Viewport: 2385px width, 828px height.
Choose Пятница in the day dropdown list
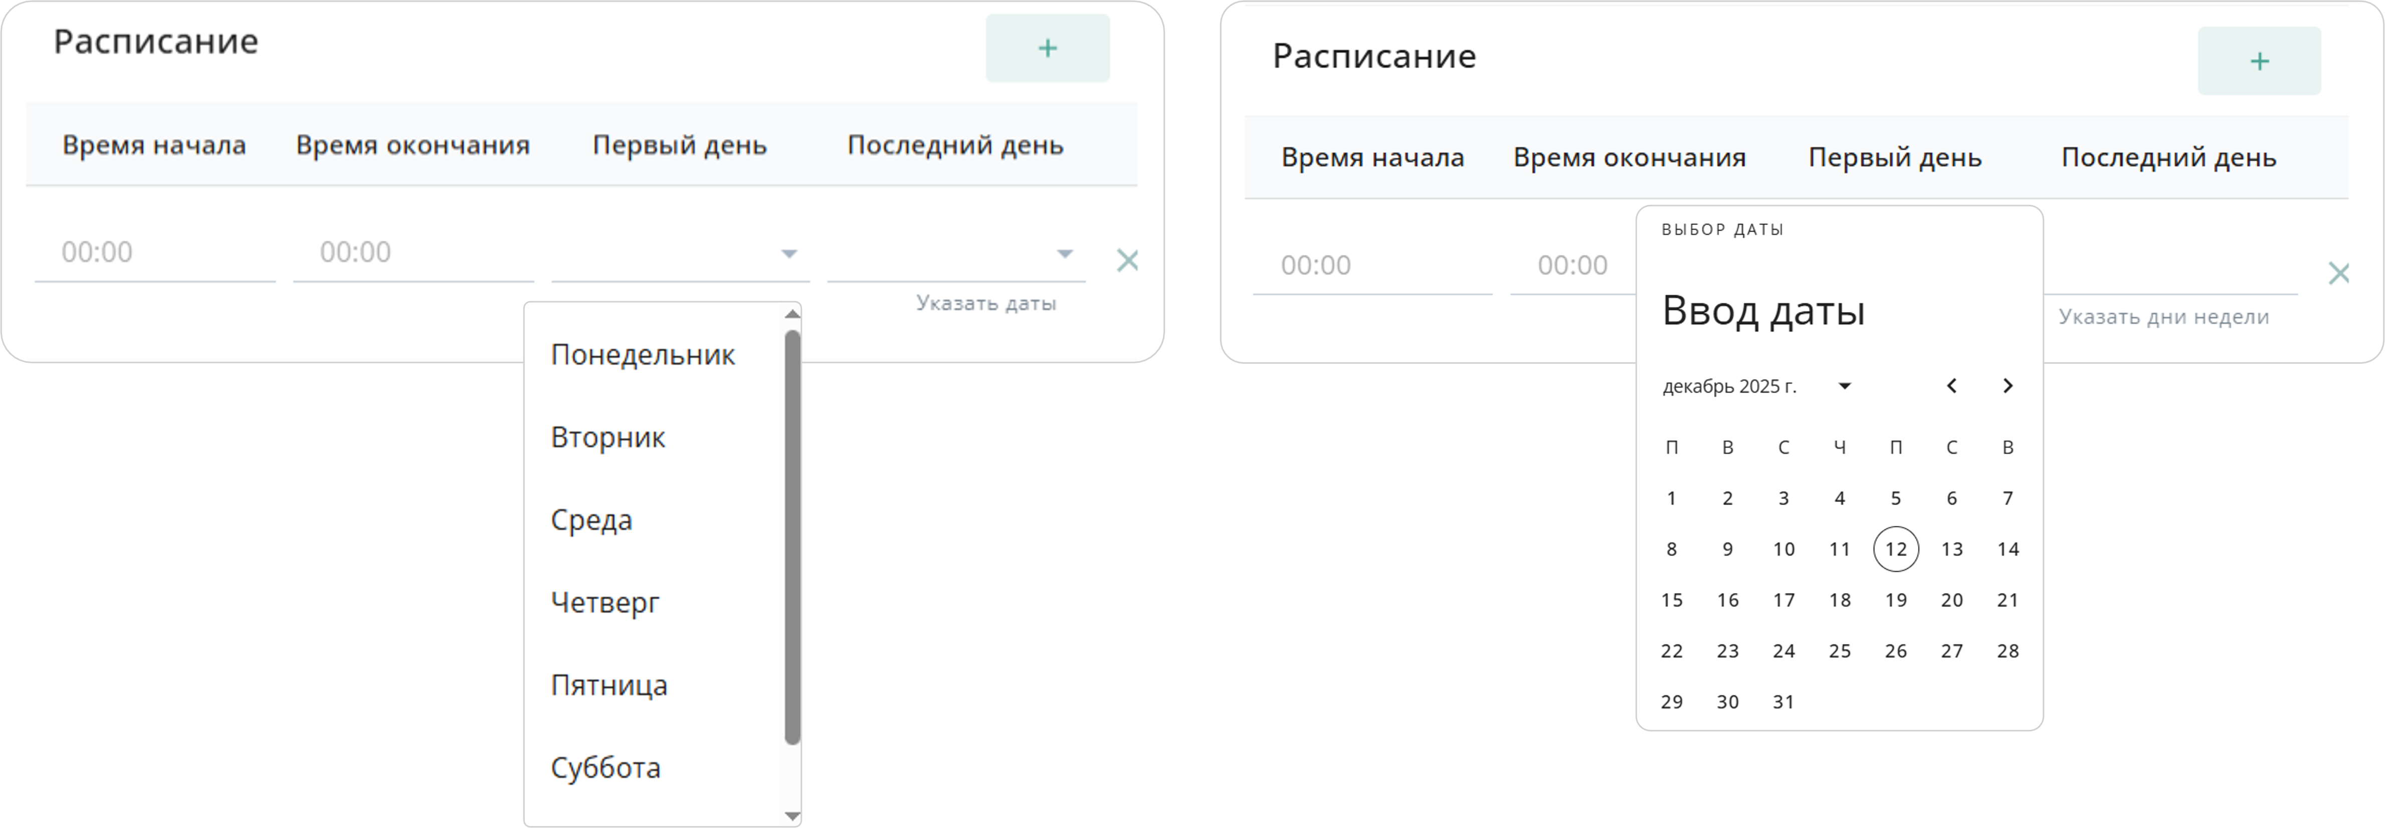click(x=609, y=685)
